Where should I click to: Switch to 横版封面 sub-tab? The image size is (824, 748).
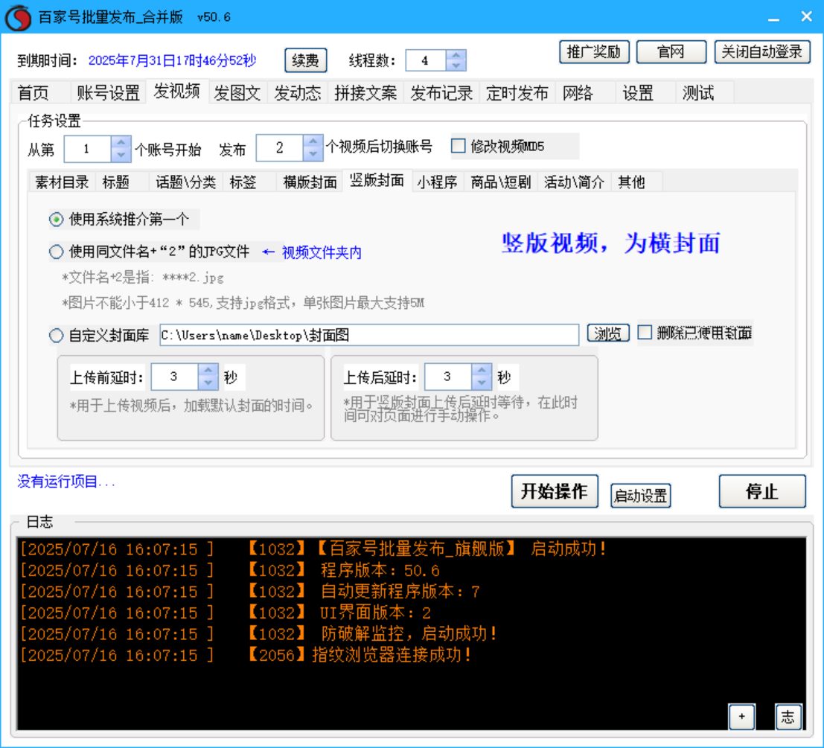pyautogui.click(x=310, y=182)
